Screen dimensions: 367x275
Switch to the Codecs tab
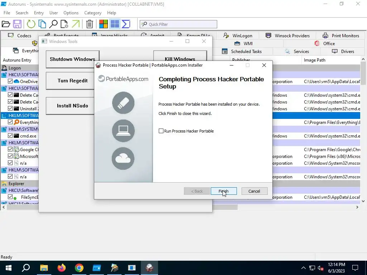[20, 35]
